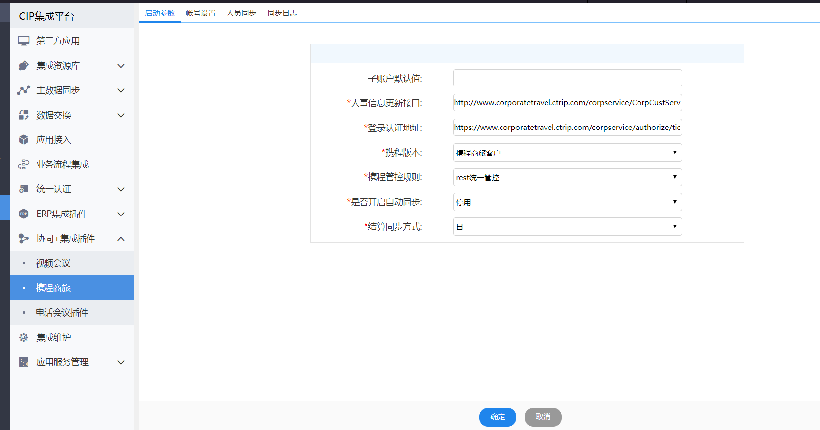Click the 应用接入 cube icon
Viewport: 820px width, 430px height.
click(23, 140)
